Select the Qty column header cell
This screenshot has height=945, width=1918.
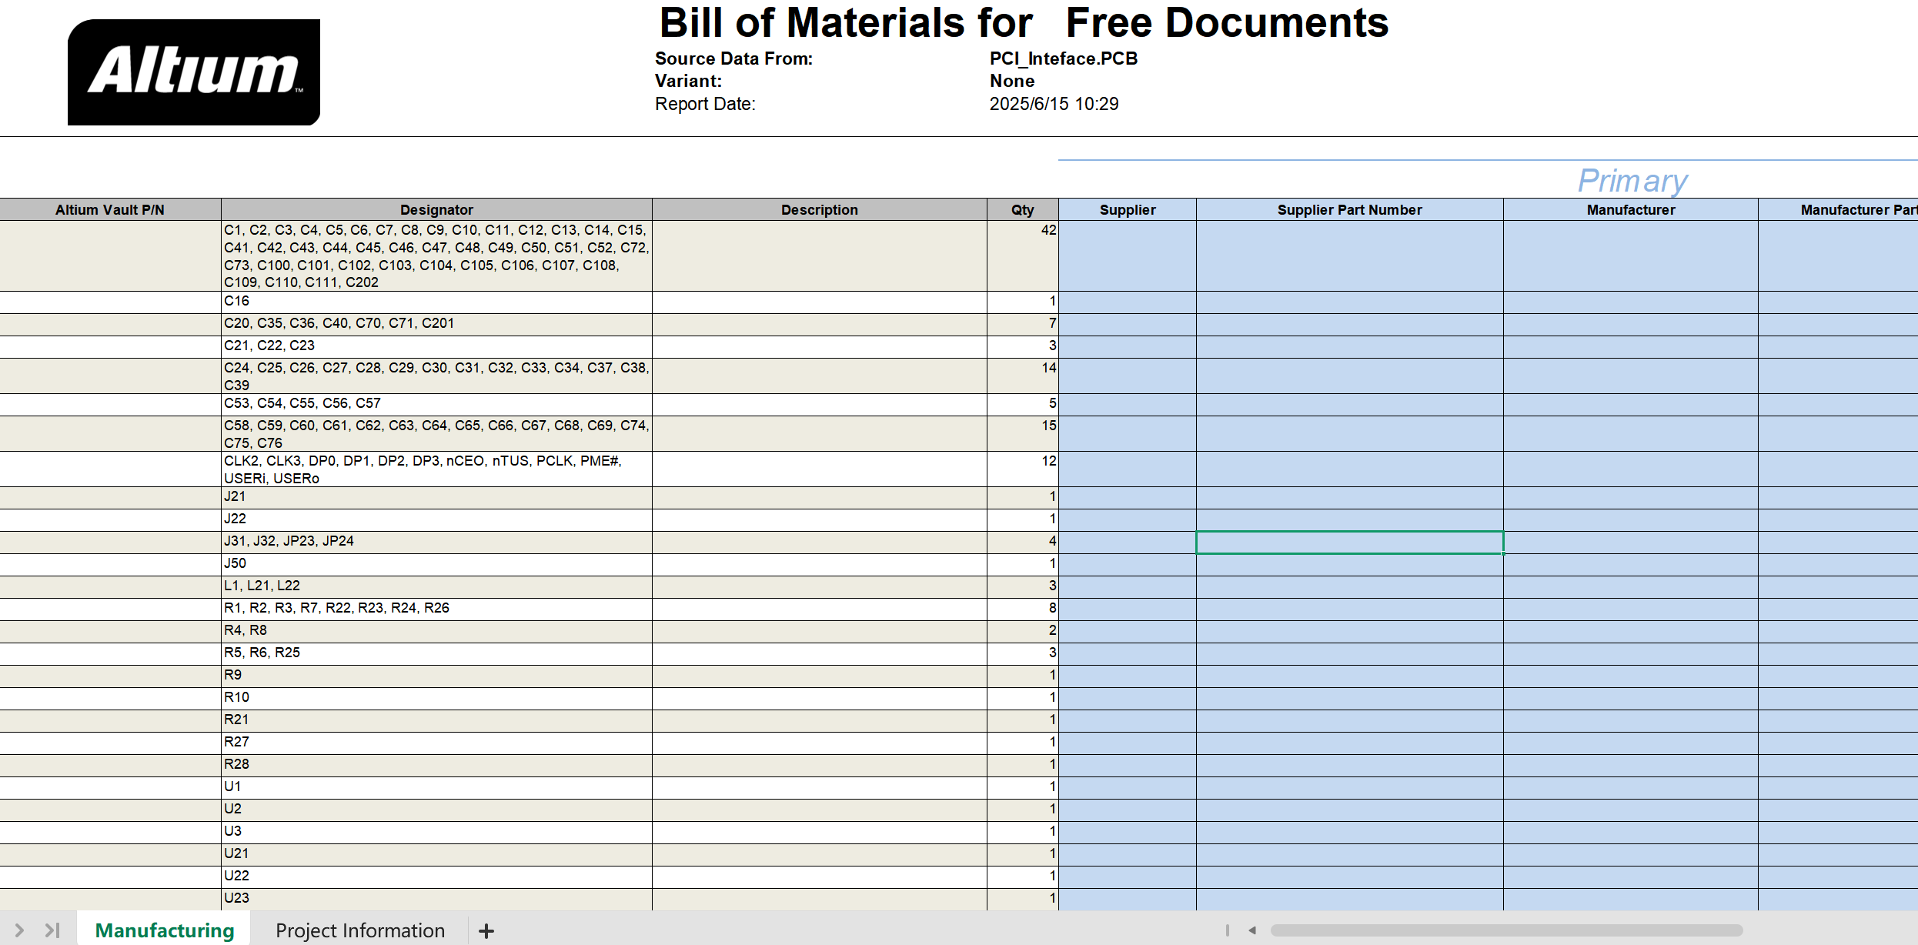point(1022,209)
